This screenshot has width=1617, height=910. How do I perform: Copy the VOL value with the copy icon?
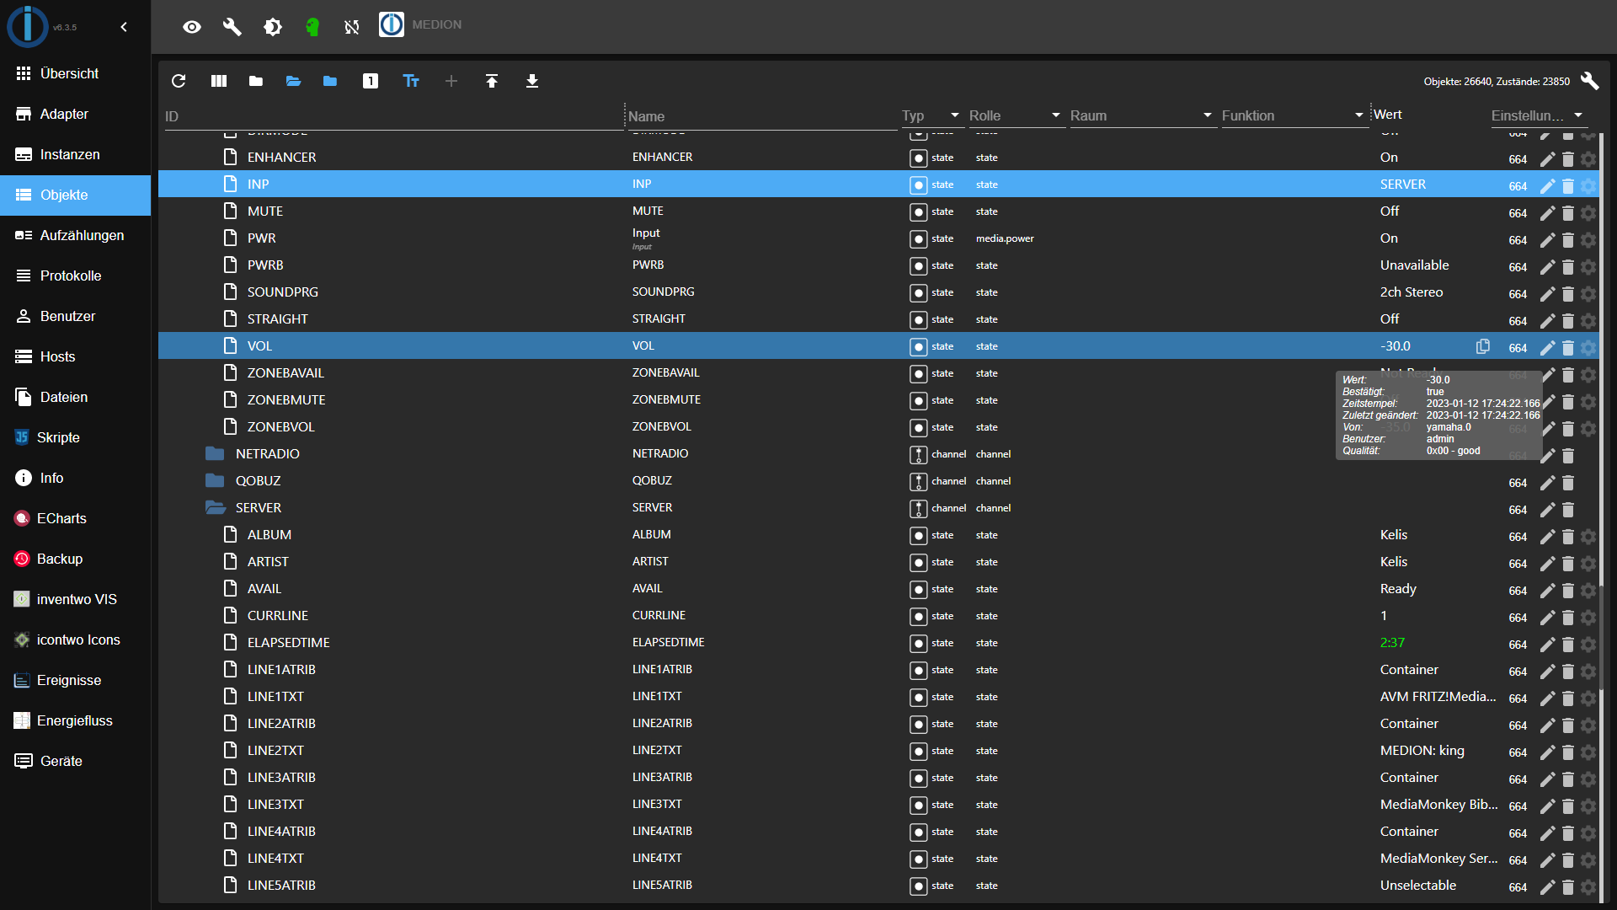(x=1483, y=346)
